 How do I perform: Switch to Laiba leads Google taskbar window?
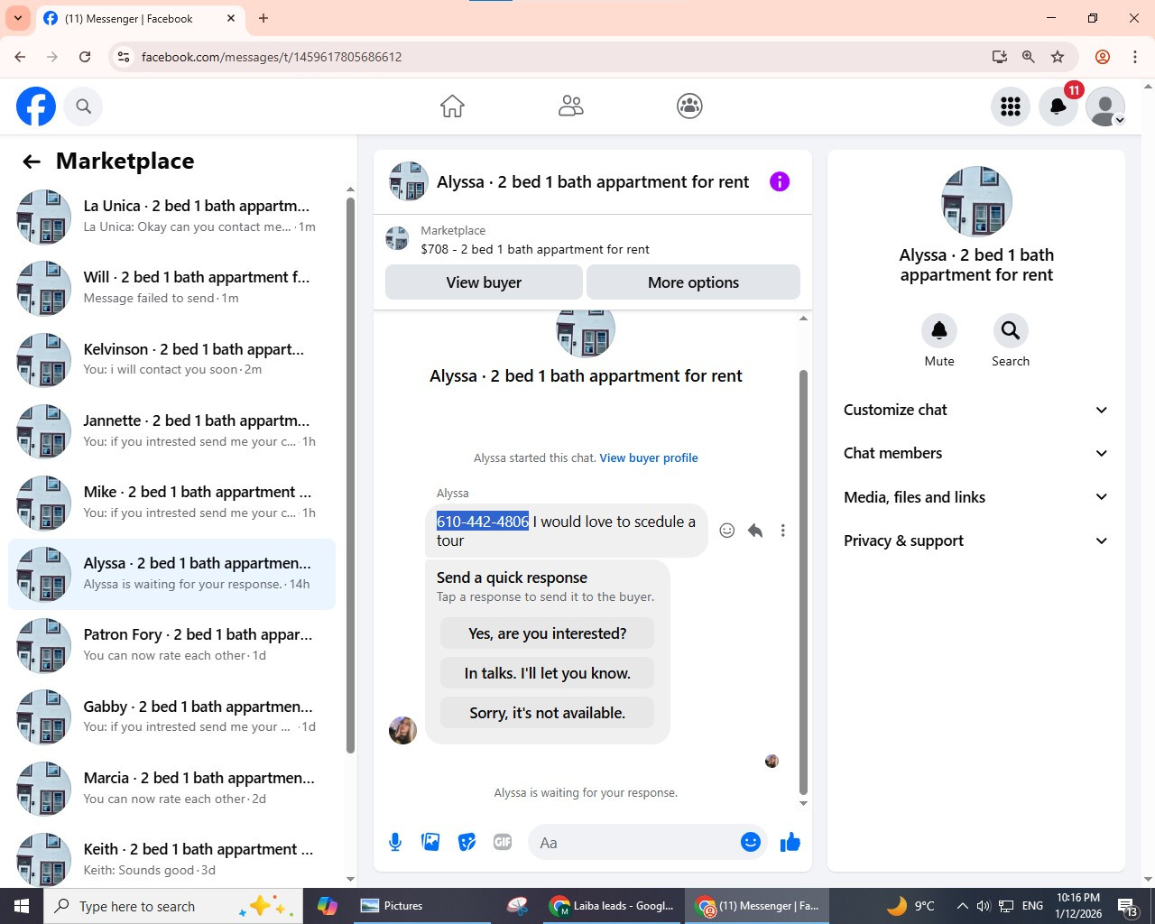coord(613,906)
